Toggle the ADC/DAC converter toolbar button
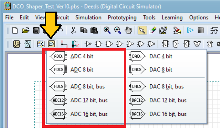This screenshot has width=220, height=128. click(51, 44)
